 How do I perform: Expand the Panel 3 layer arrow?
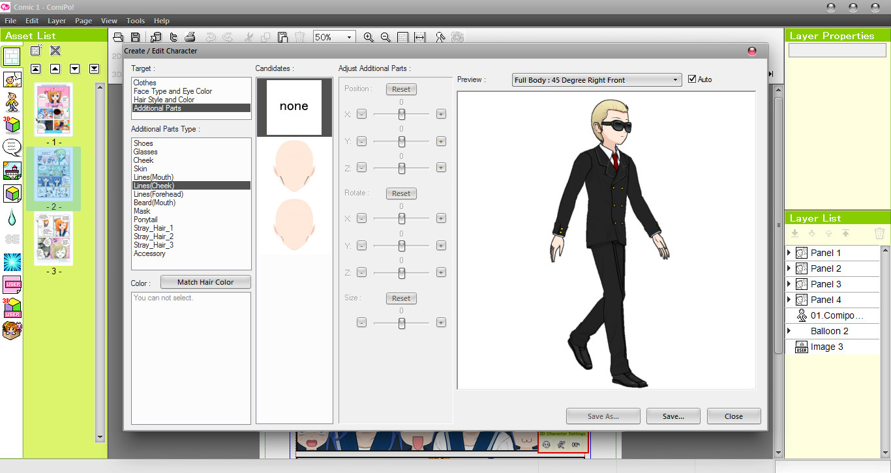[x=789, y=283]
